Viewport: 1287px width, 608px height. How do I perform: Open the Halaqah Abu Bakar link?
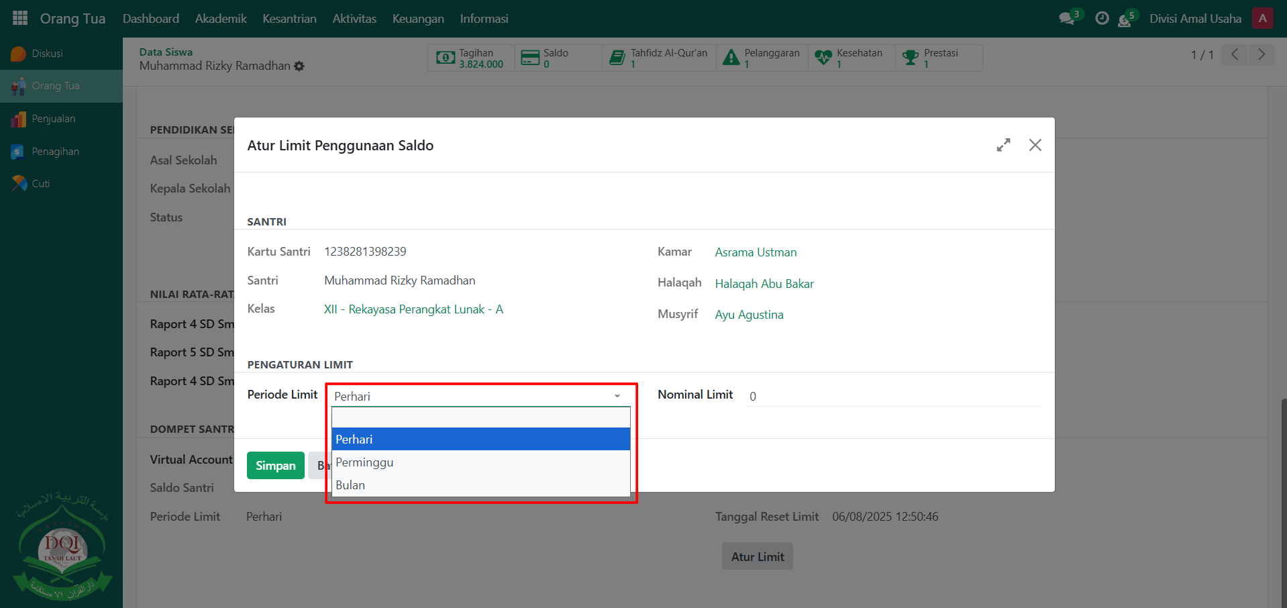(764, 284)
